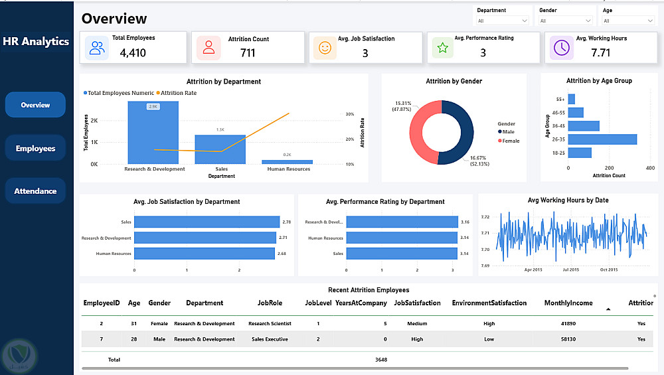Switch to the Attendance page
Screen dimensions: 664x375
35,191
